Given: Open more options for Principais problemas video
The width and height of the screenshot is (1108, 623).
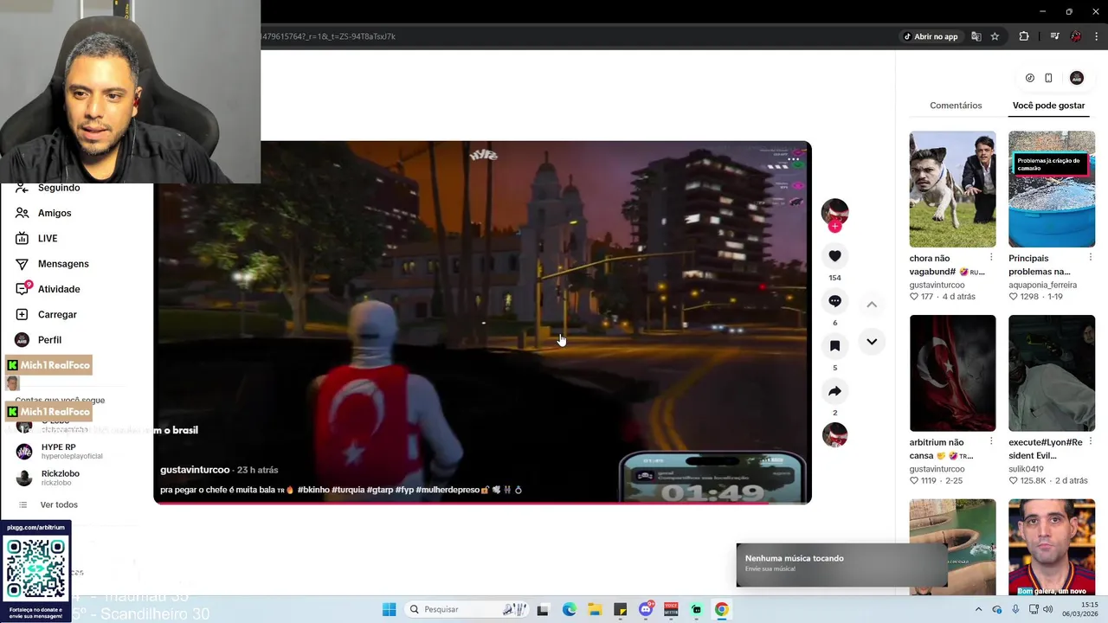Looking at the screenshot, I should [x=1091, y=258].
